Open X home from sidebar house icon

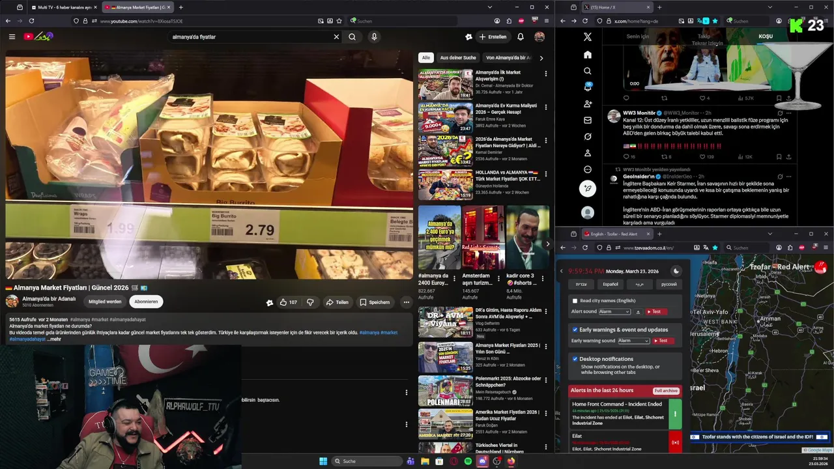coord(588,55)
